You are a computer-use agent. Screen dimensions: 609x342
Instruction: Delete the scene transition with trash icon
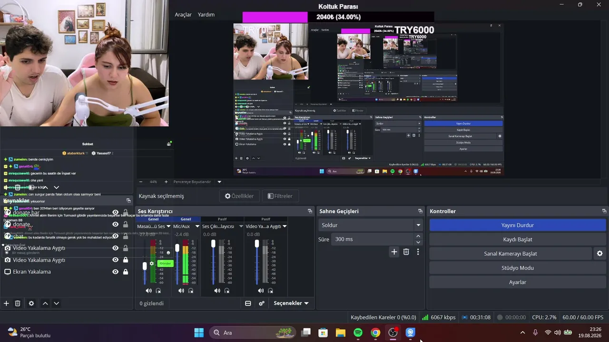coord(406,252)
